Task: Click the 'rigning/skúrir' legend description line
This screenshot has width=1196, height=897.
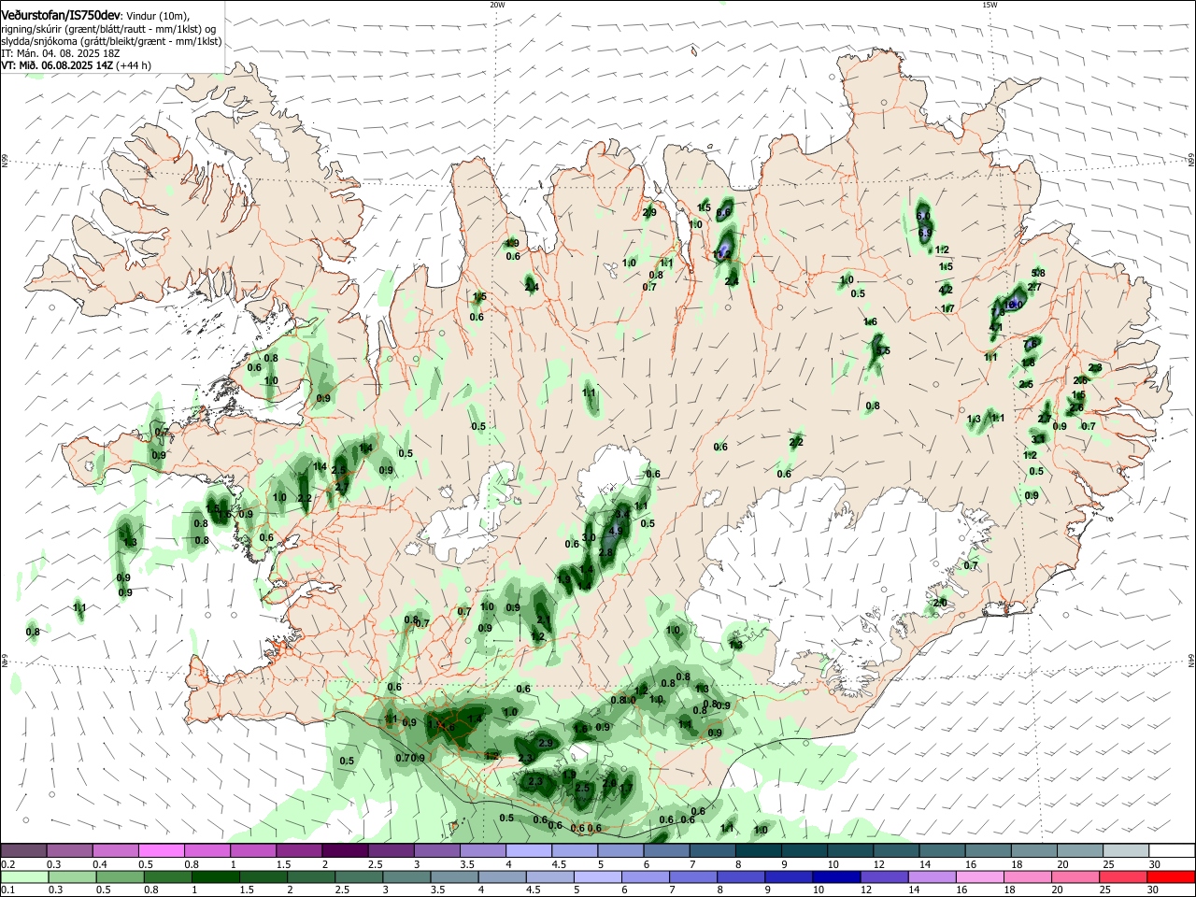Action: 107,29
